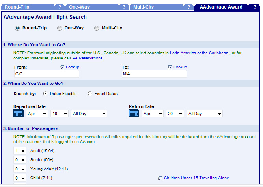Viewport: 263px width, 187px height.
Task: Open Children Under 15 Traveling Alone link
Action: tap(196, 178)
